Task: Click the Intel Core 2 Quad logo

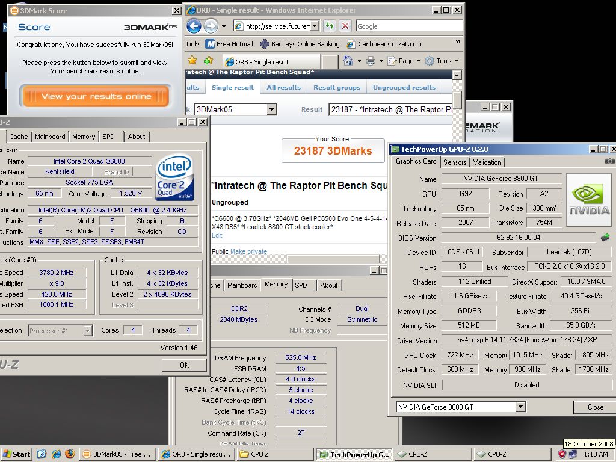Action: tap(175, 177)
